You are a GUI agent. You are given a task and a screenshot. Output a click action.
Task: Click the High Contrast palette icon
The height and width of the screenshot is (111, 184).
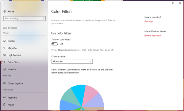(x=4, y=55)
